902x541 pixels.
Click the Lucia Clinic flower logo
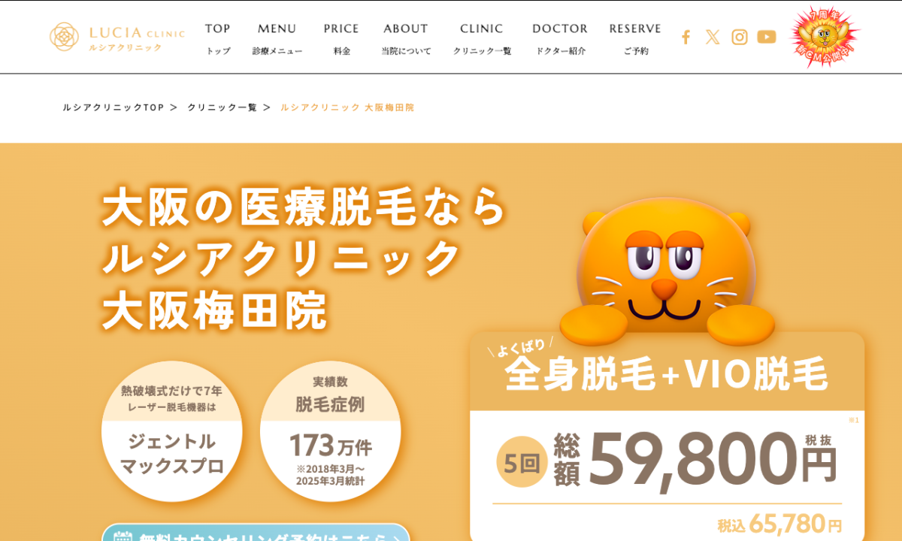tap(64, 37)
